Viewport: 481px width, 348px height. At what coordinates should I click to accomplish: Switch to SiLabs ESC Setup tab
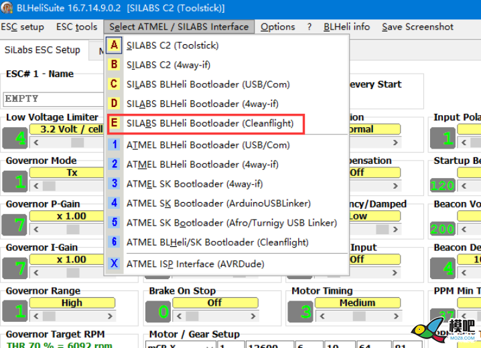coord(42,50)
